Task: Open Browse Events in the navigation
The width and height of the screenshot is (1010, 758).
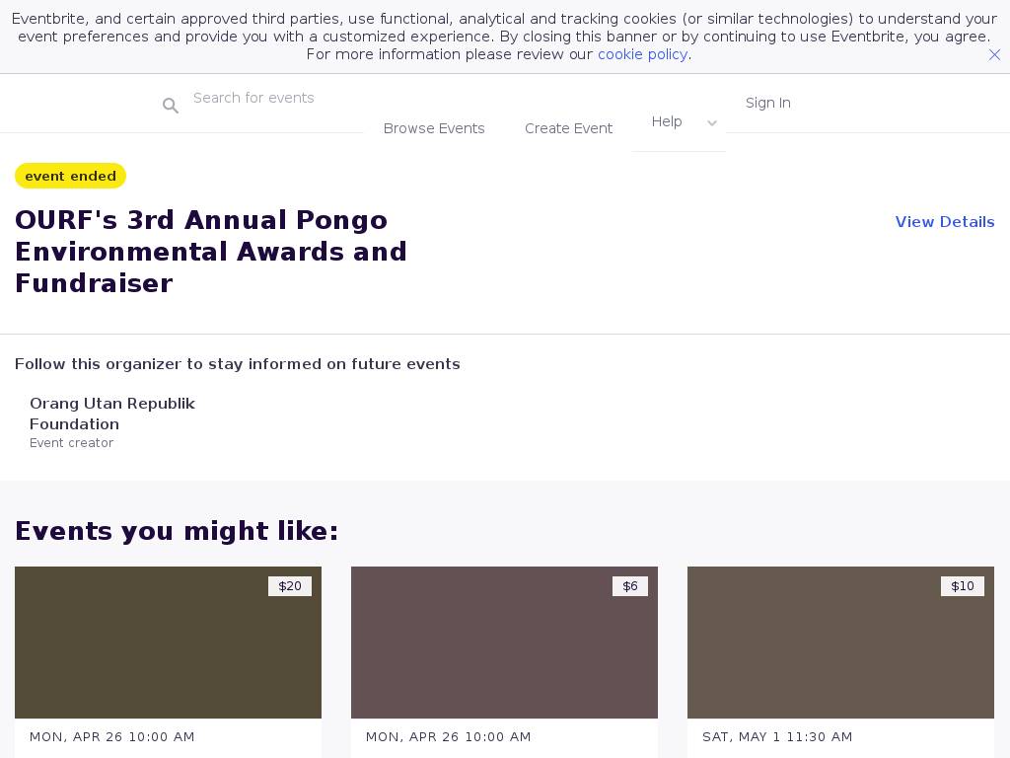Action: pyautogui.click(x=434, y=128)
